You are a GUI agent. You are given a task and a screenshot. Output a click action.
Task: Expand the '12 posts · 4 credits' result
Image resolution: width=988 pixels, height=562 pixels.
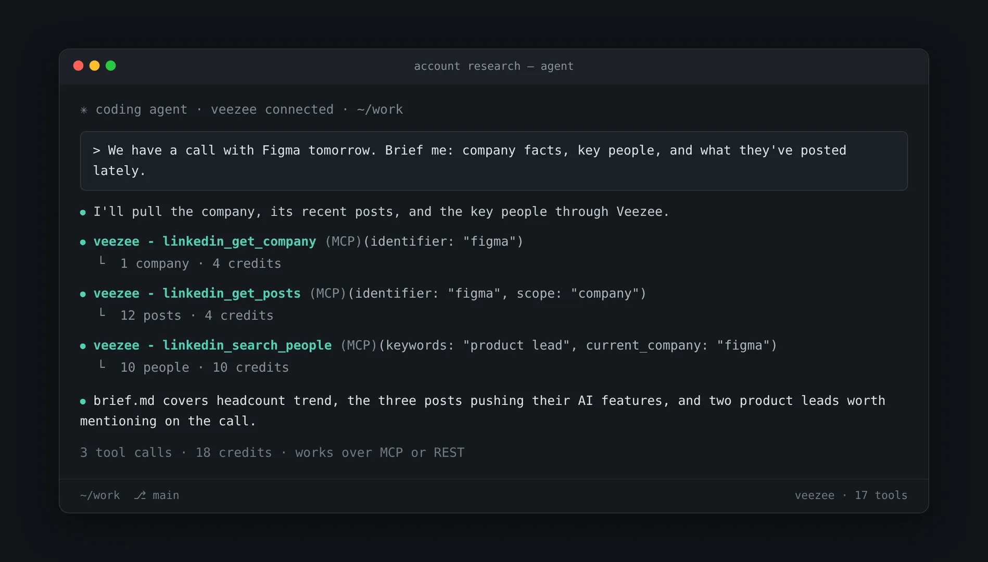[x=197, y=315]
